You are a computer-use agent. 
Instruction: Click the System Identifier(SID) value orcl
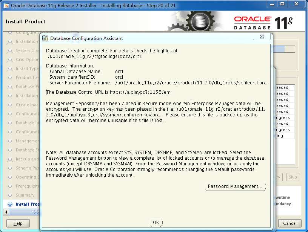click(119, 77)
